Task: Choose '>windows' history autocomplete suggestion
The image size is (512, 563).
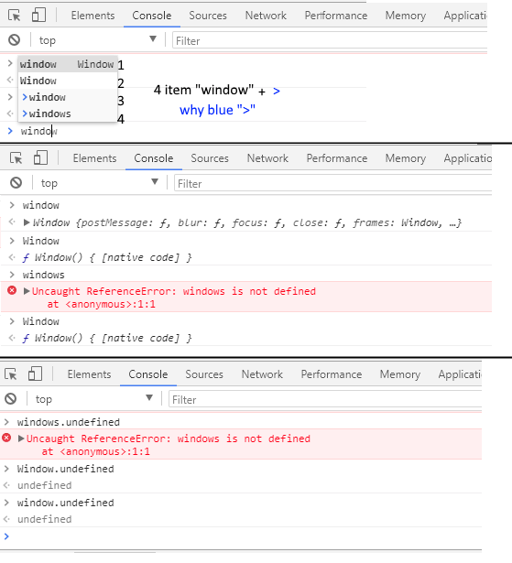Action: [x=68, y=114]
